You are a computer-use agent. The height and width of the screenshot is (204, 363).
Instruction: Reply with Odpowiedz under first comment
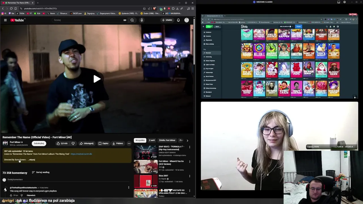click(x=31, y=195)
